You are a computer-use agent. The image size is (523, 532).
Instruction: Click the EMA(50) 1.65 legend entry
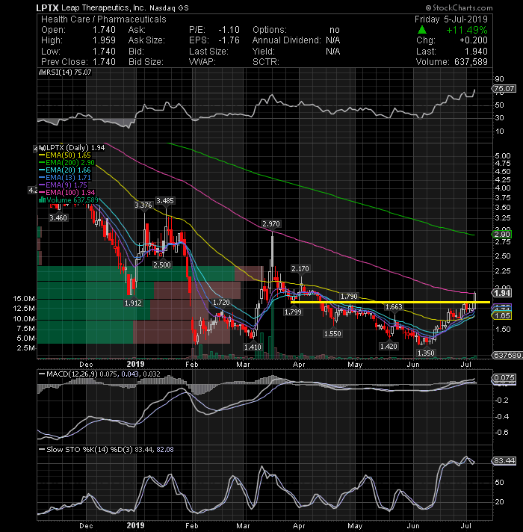(69, 155)
